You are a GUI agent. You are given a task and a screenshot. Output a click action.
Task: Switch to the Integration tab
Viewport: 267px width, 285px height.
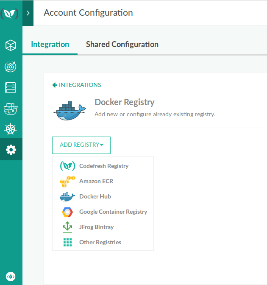point(50,45)
